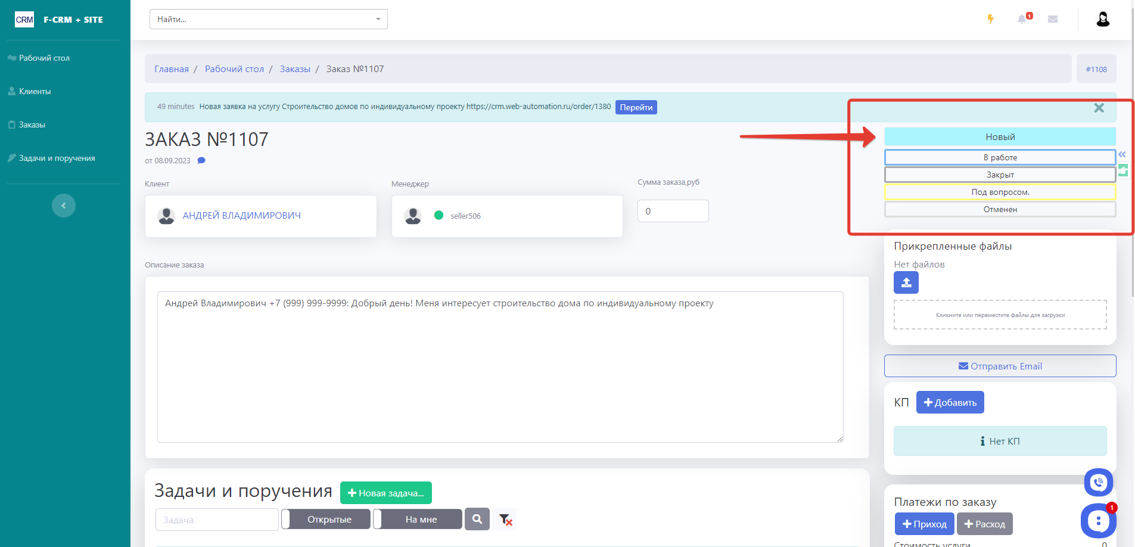Open messages envelope icon in header
This screenshot has height=547, width=1135.
pos(1053,19)
